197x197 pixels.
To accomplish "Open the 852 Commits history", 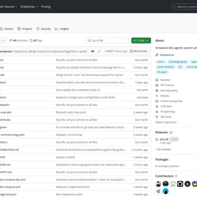I will (x=138, y=51).
